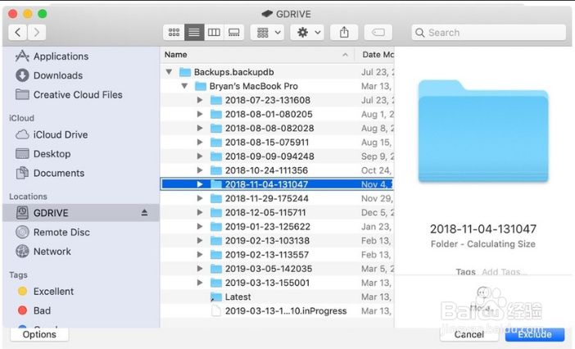Image resolution: width=575 pixels, height=349 pixels.
Task: Expand the 2018-07-23-131608 folder
Action: (x=200, y=100)
